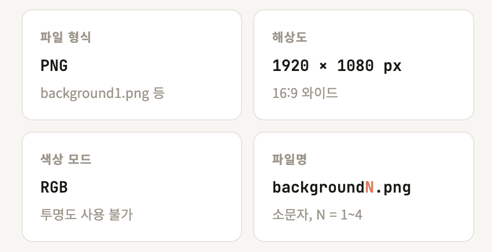Select the bold RGB value text
Screen dimensions: 492x252
pyautogui.click(x=54, y=188)
